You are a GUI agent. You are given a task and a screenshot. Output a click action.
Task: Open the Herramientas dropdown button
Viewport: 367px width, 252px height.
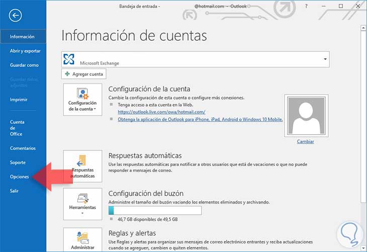(82, 204)
